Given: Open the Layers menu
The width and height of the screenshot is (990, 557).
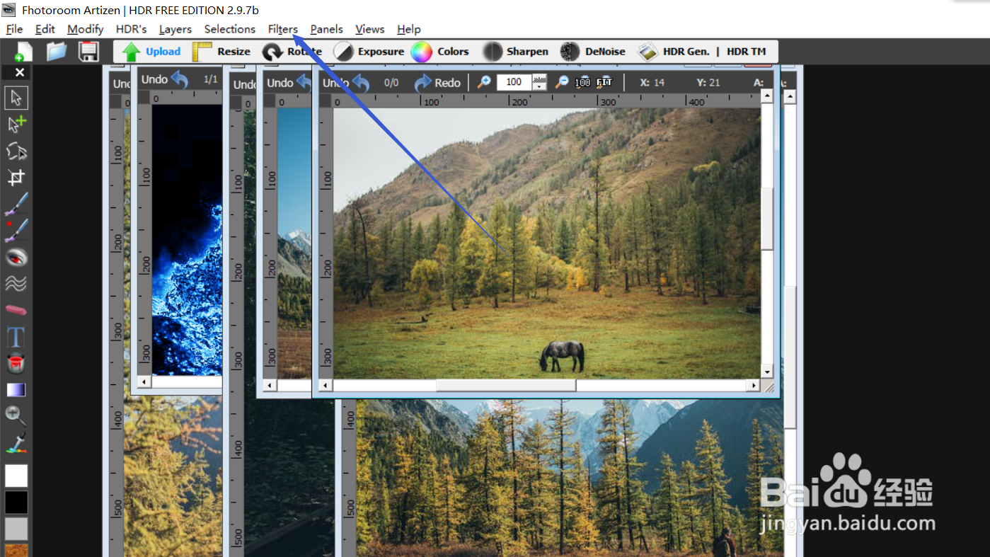Looking at the screenshot, I should [175, 29].
